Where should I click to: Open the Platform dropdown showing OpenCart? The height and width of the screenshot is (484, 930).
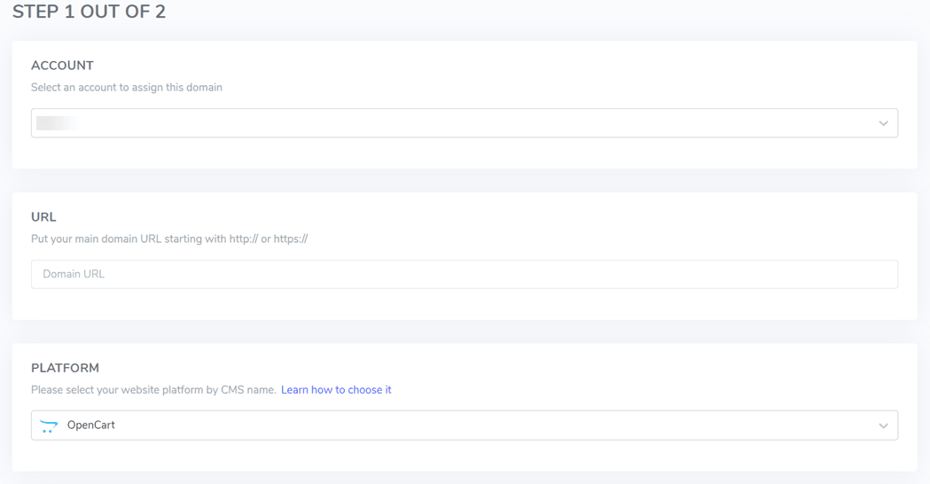pos(465,425)
